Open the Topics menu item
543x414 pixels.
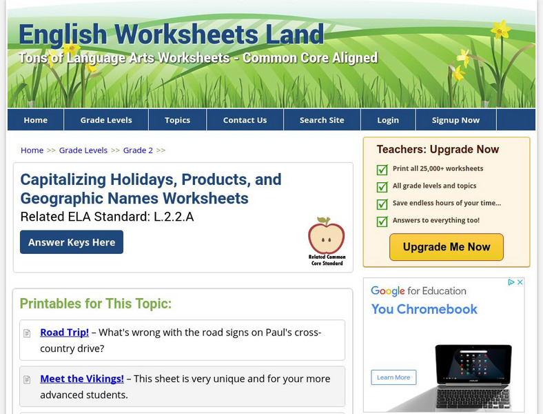(177, 120)
